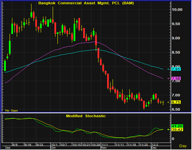Click the green 41.20 stochastic value label
The width and height of the screenshot is (192, 150).
click(x=177, y=126)
